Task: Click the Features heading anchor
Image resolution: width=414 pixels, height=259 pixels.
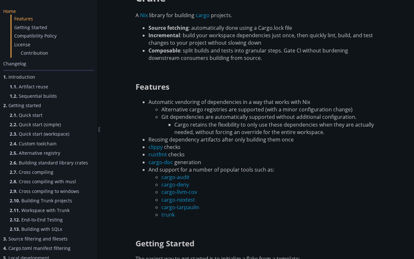Action: tap(152, 87)
